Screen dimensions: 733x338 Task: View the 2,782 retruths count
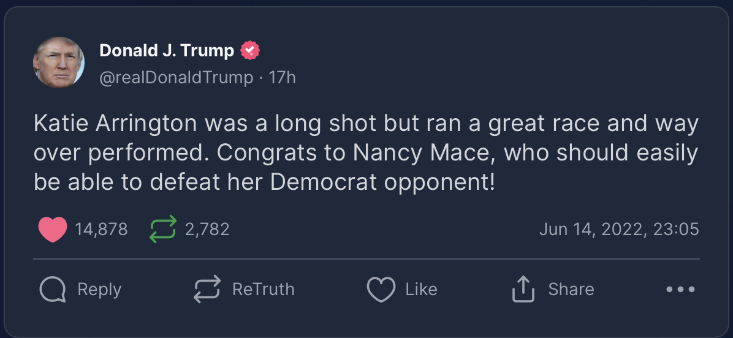click(x=207, y=230)
